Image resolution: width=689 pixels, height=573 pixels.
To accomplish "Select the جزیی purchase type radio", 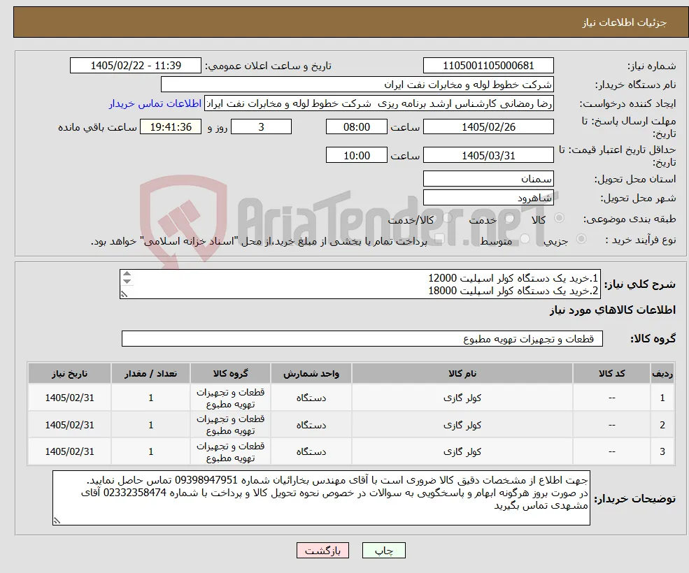I will point(581,239).
